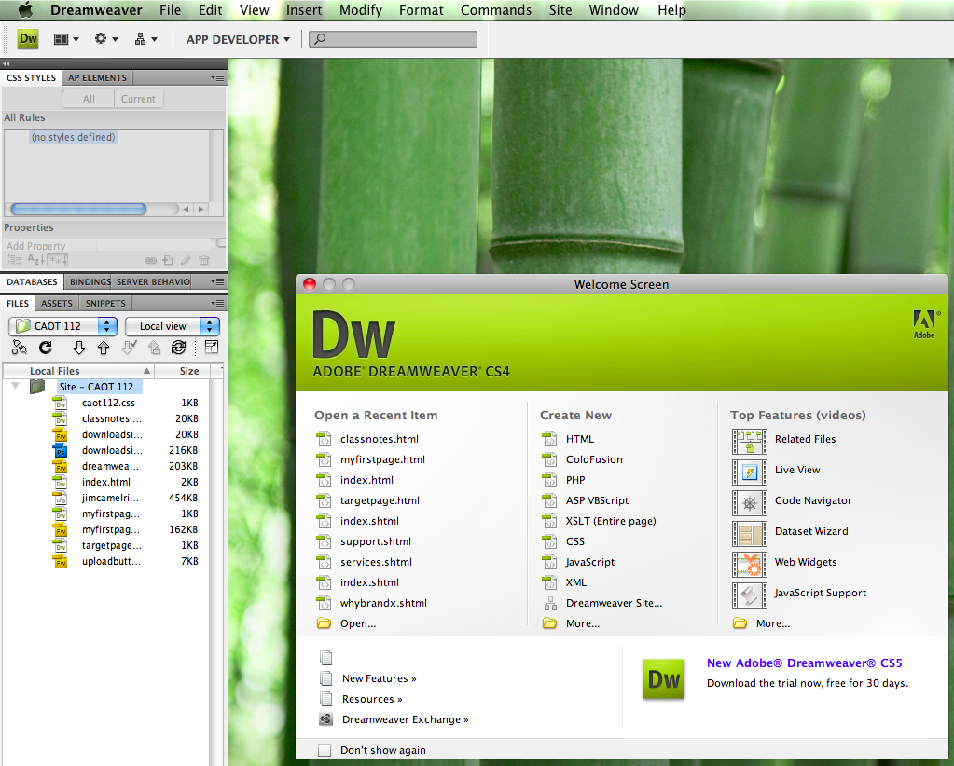
Task: Click the Get Files down arrow icon
Action: [x=79, y=348]
